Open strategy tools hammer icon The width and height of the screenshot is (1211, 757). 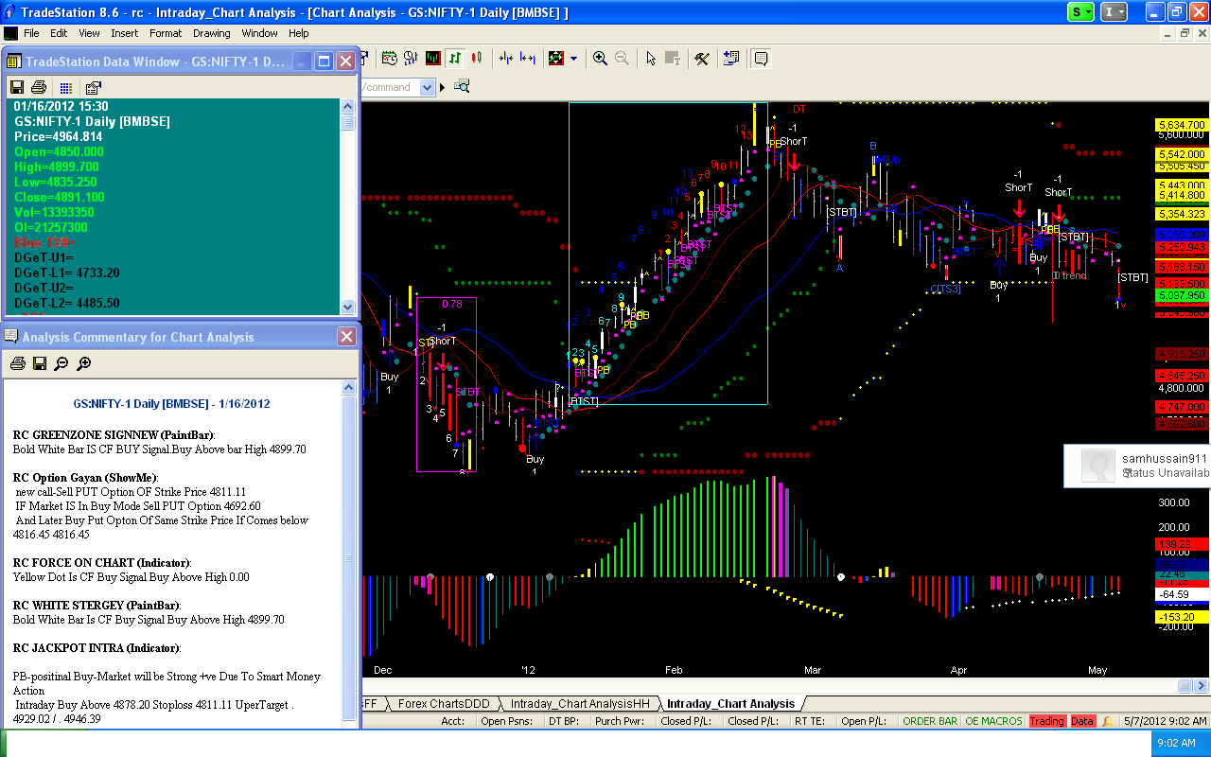pos(702,59)
